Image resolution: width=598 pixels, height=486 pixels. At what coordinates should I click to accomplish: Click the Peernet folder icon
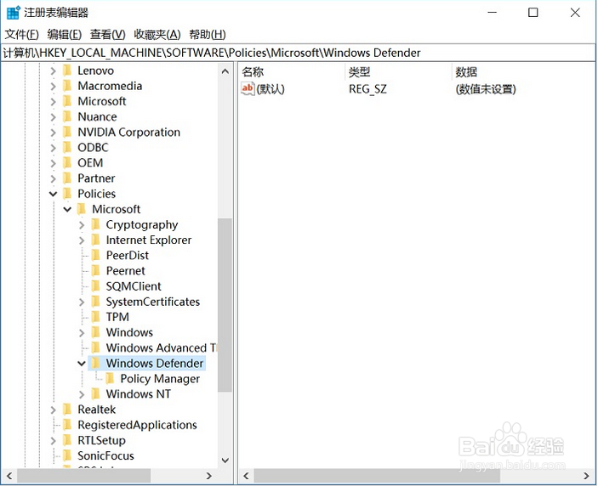pyautogui.click(x=96, y=271)
